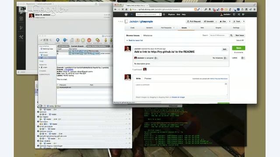Image resolution: width=280 pixels, height=157 pixels.
Task: Click the browser home icon
Action: [x=126, y=10]
